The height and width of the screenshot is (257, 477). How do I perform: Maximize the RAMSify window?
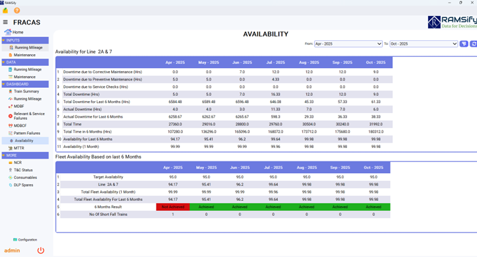460,3
